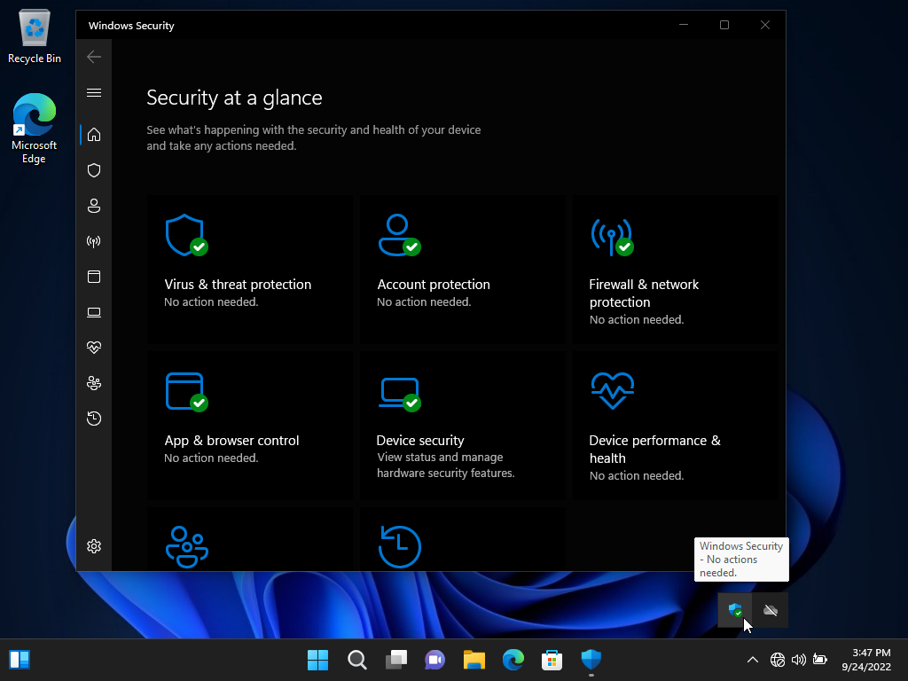Collapse the hidden icons tray chevron

point(752,660)
